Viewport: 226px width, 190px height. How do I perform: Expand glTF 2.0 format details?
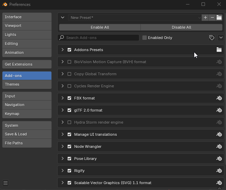click(62, 110)
